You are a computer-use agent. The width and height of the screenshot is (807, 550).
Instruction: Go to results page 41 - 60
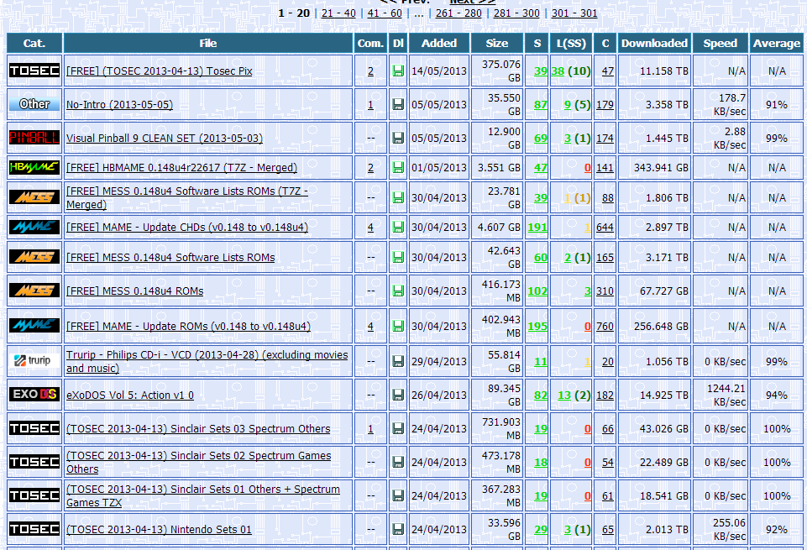pyautogui.click(x=385, y=13)
